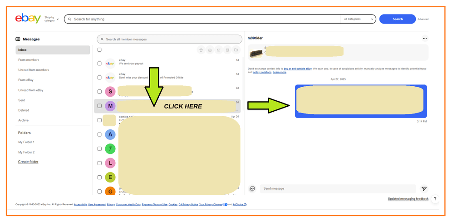Click the question mark help button
This screenshot has height=222, width=453.
point(435,199)
